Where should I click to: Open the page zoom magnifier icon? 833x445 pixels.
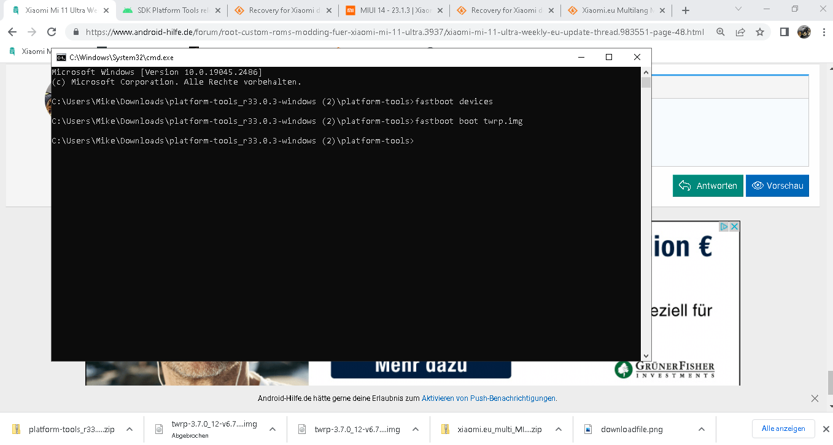[721, 32]
